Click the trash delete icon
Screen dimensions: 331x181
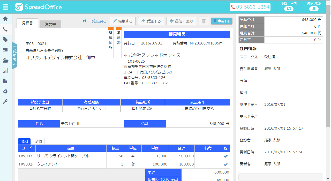[x=204, y=21]
